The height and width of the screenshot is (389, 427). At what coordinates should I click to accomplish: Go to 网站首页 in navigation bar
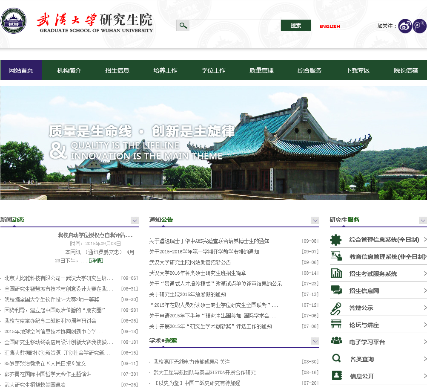pyautogui.click(x=21, y=70)
